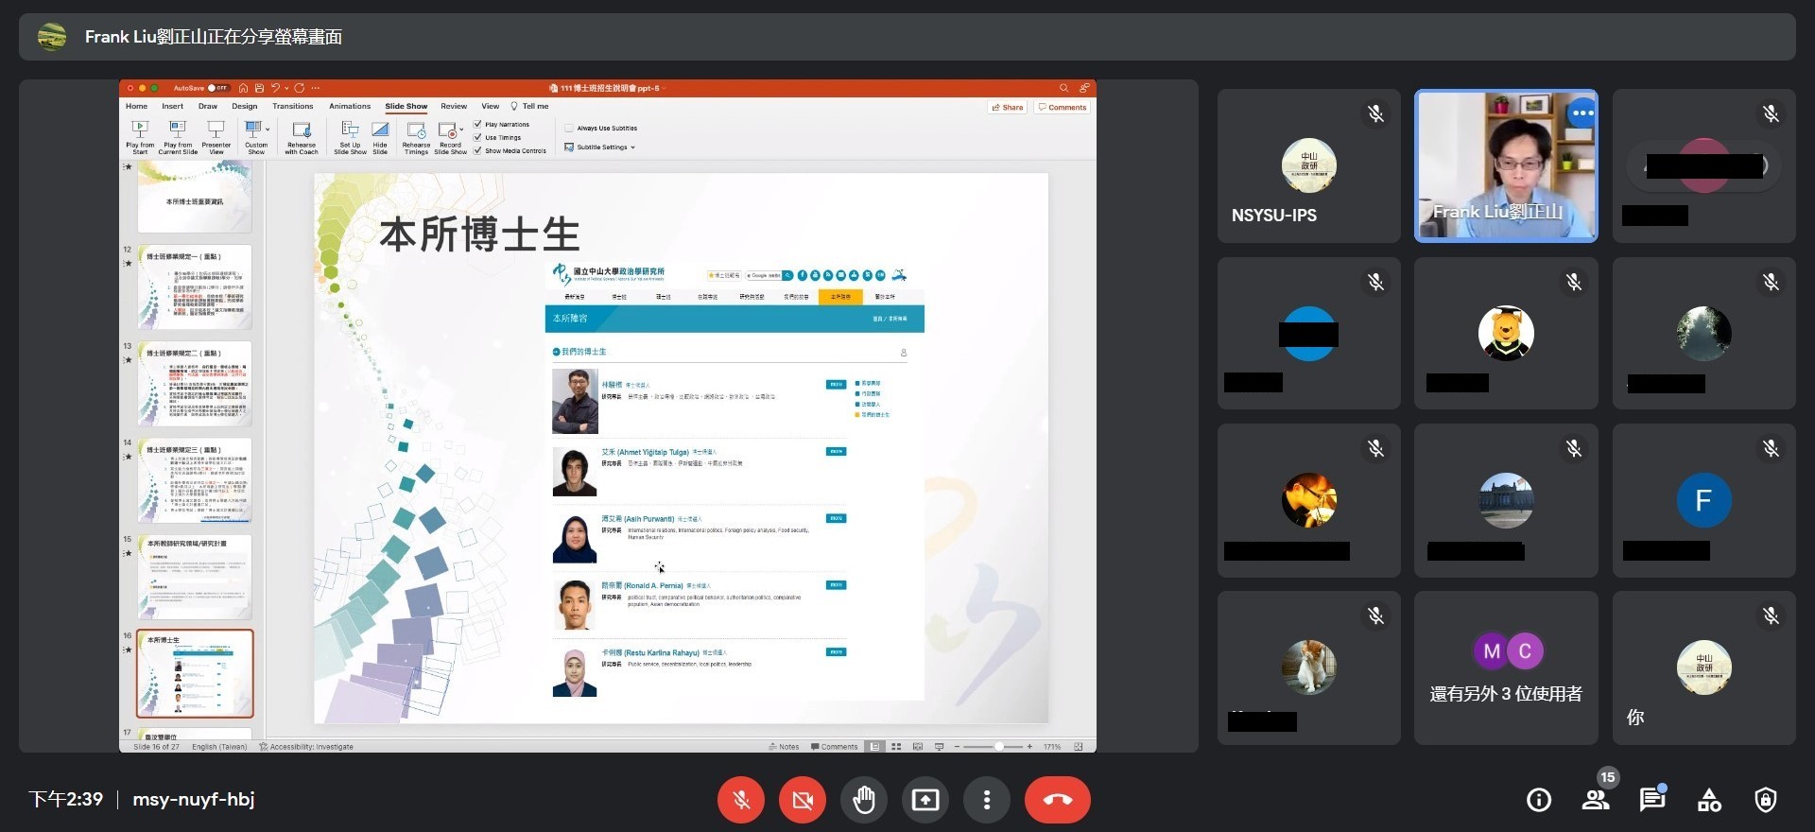Open the chat panel
Image resolution: width=1815 pixels, height=832 pixels.
(1652, 800)
